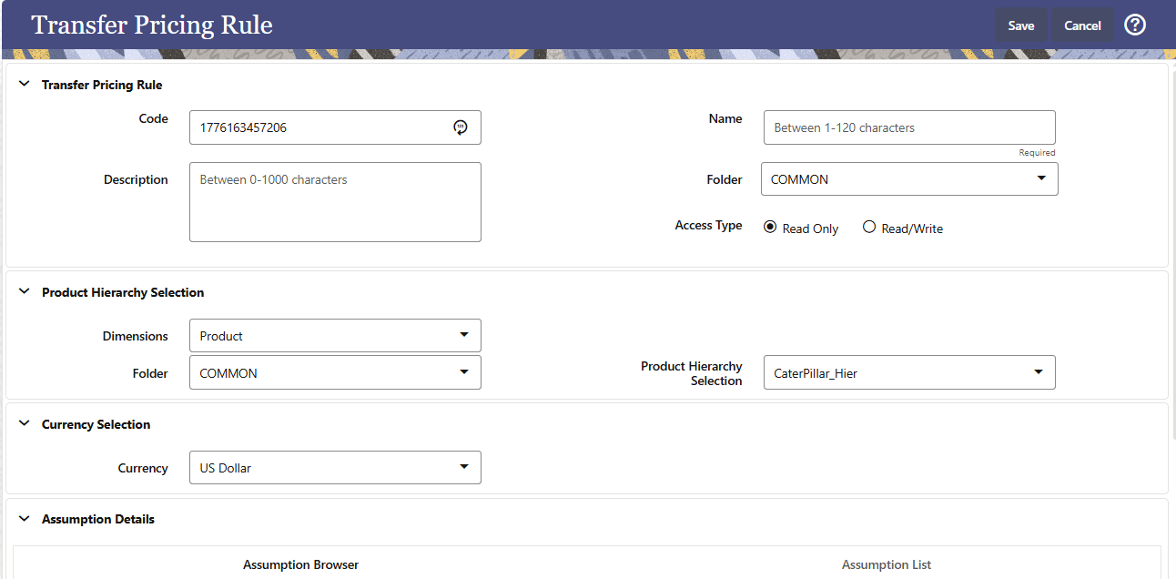Save the transfer pricing rule
The height and width of the screenshot is (579, 1176).
click(1021, 25)
